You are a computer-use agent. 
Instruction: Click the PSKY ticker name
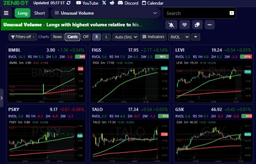pyautogui.click(x=14, y=109)
